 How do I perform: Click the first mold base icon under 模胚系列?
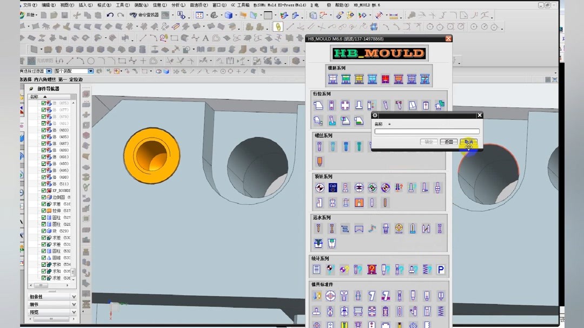pos(333,80)
